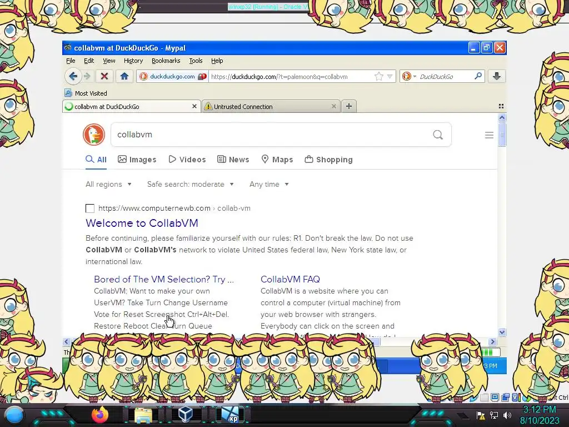This screenshot has height=427, width=569.
Task: Open the network tray icon
Action: click(x=494, y=415)
